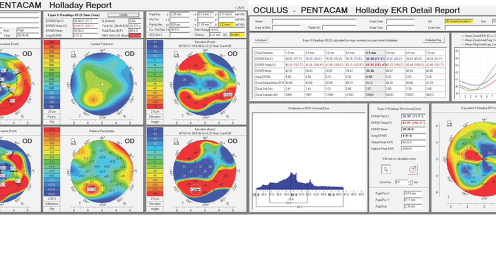The image size is (496, 278).
Task: Click the magnifier icon on Relative Pachymetry map
Action: pyautogui.click(x=73, y=141)
